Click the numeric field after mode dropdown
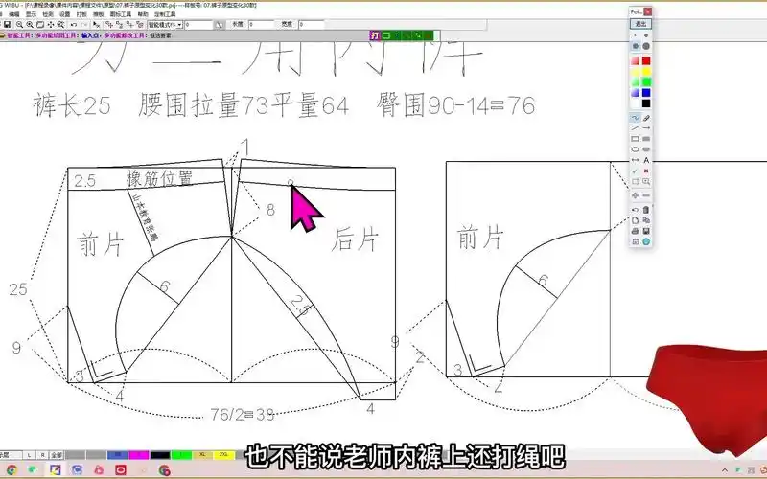767x479 pixels. pos(198,25)
